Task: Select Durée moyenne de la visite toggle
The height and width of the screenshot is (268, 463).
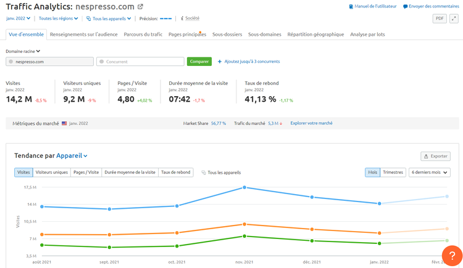Action: [x=130, y=172]
